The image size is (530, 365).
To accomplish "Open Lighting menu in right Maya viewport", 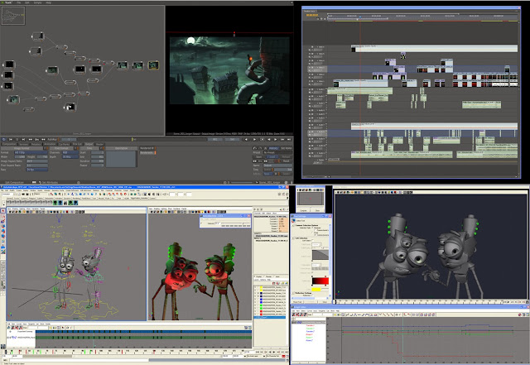I will tap(164, 209).
